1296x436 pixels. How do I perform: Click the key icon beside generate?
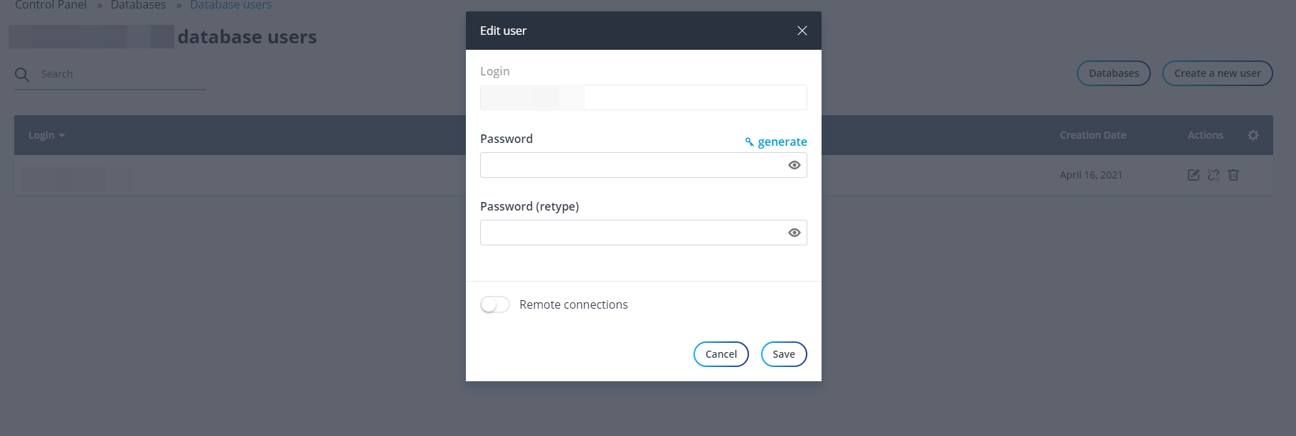pyautogui.click(x=748, y=142)
